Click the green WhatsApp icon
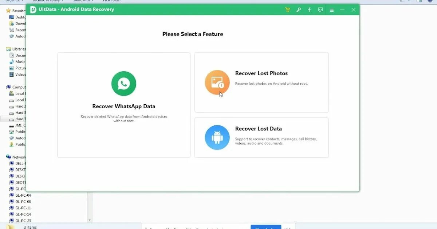This screenshot has width=437, height=229. (x=124, y=84)
